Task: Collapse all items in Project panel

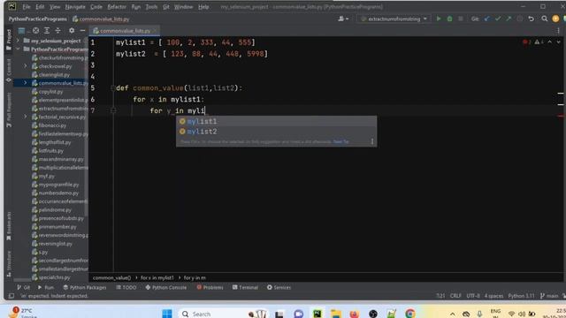Action: tap(57, 31)
